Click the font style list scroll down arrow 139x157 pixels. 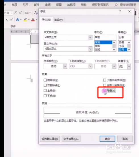pyautogui.click(x=114, y=50)
